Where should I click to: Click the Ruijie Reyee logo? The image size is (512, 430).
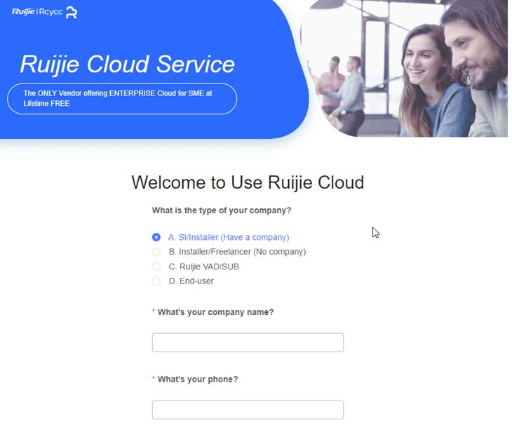(x=44, y=12)
